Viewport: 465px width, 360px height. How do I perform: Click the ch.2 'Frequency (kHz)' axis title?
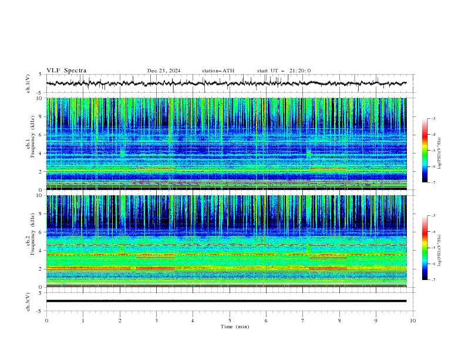[x=33, y=234]
